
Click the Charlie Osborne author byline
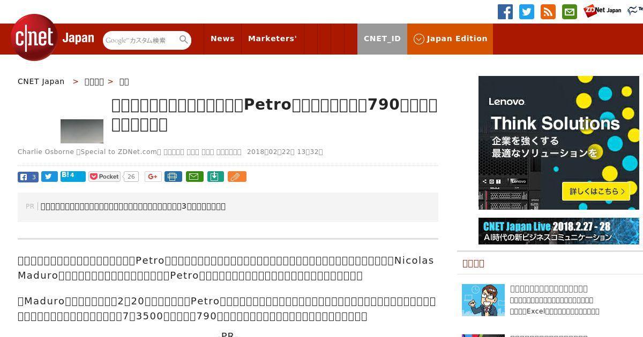coord(46,152)
